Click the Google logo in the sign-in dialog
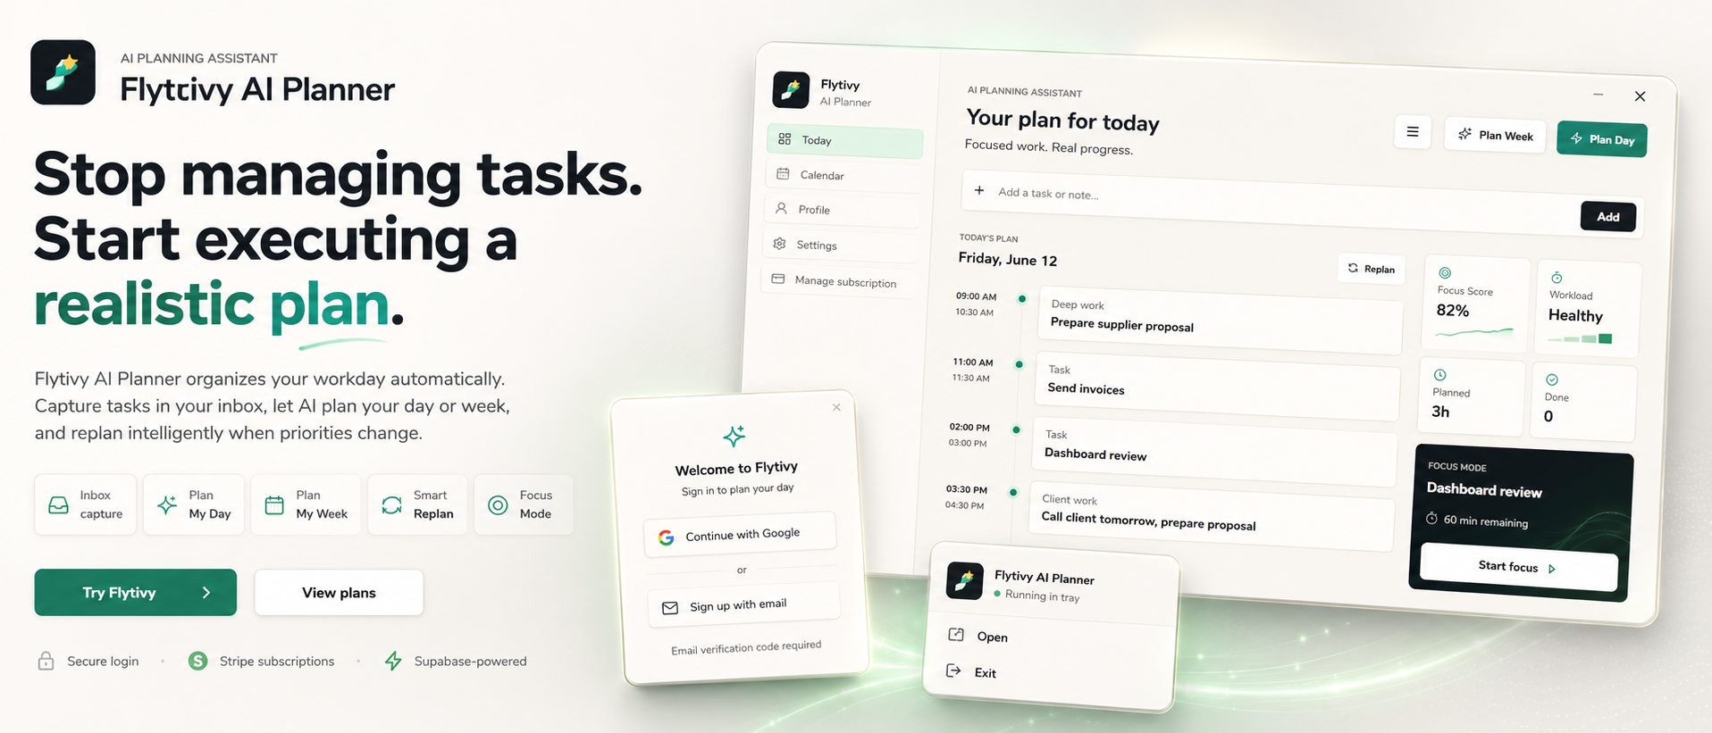 667,537
